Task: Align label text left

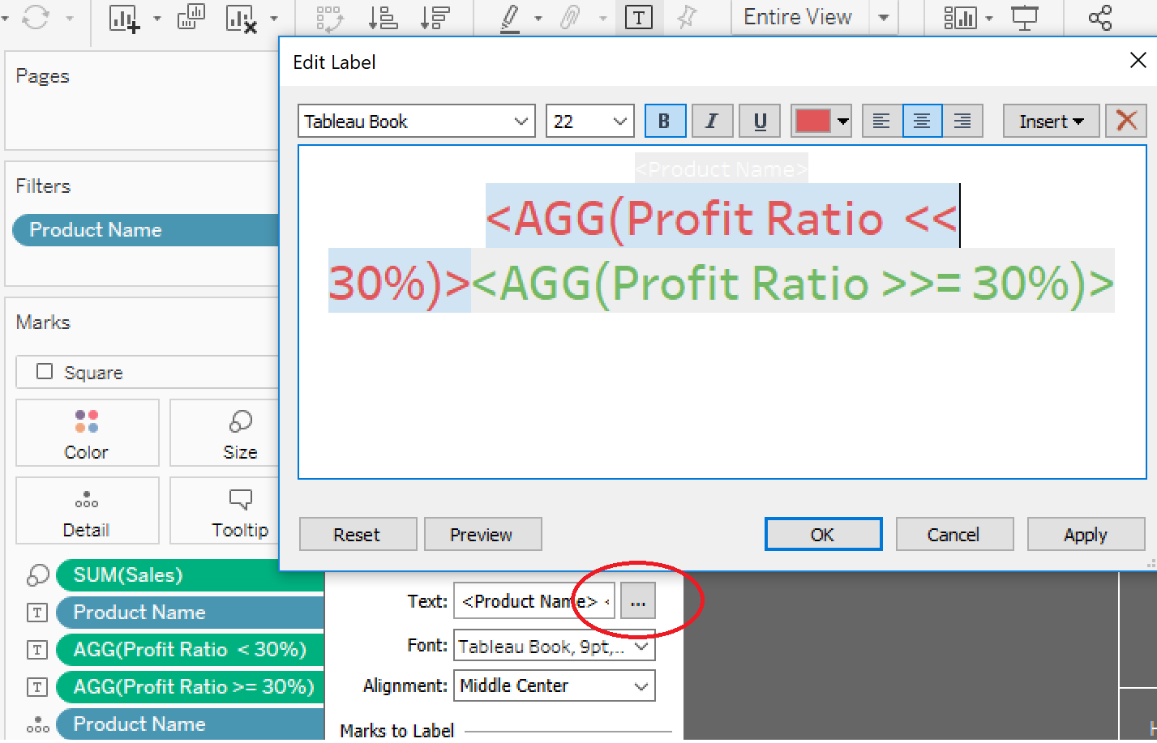Action: 881,121
